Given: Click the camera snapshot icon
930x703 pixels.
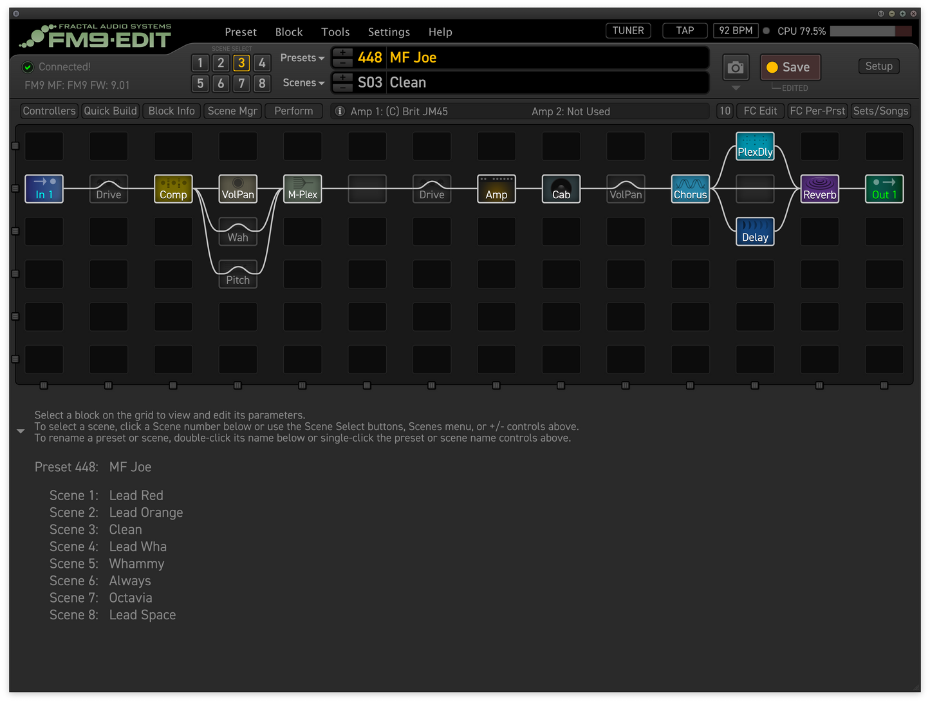Looking at the screenshot, I should pos(736,68).
